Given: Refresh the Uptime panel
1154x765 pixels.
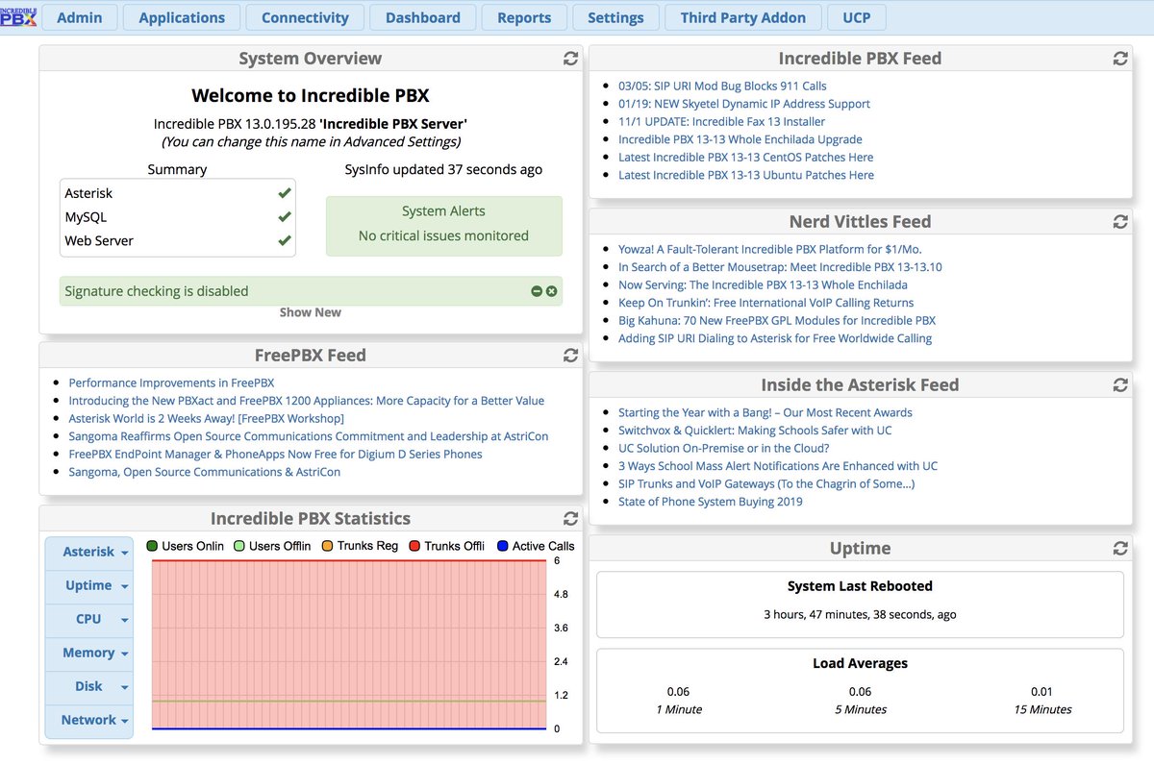Looking at the screenshot, I should 1120,549.
